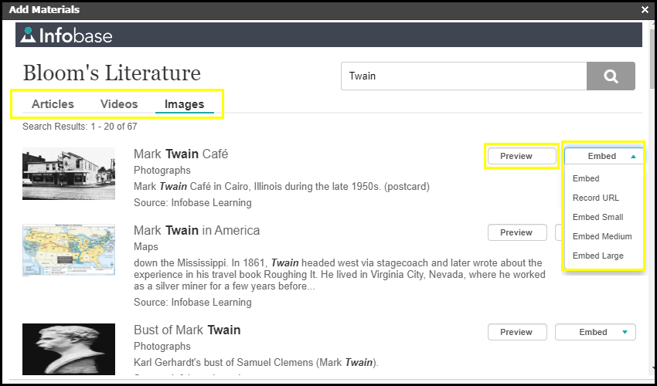Choose Embed Medium in the dropdown list
Image resolution: width=657 pixels, height=386 pixels.
point(602,236)
